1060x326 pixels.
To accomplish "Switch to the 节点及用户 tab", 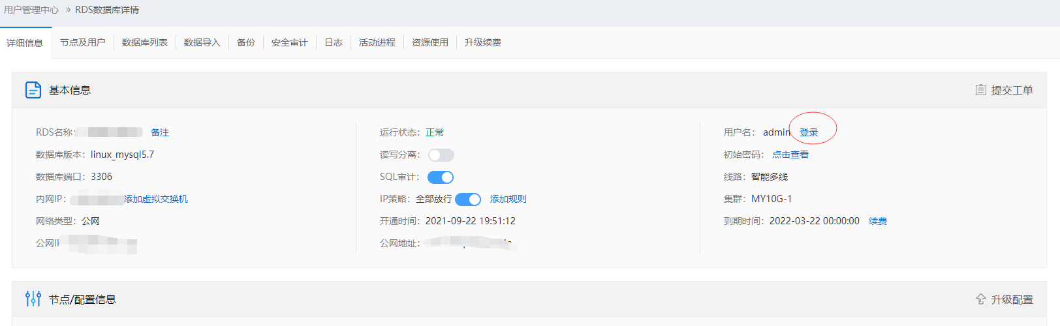I will pyautogui.click(x=82, y=42).
